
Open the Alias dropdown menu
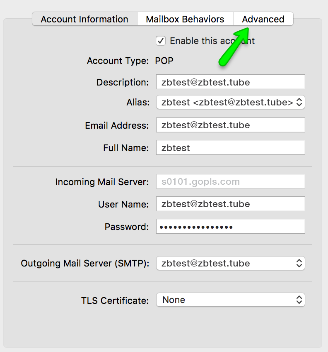[230, 102]
